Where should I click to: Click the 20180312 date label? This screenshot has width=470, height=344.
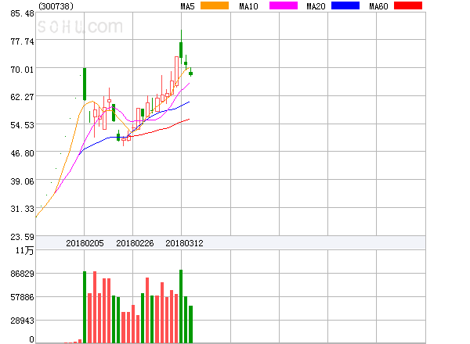click(x=184, y=243)
